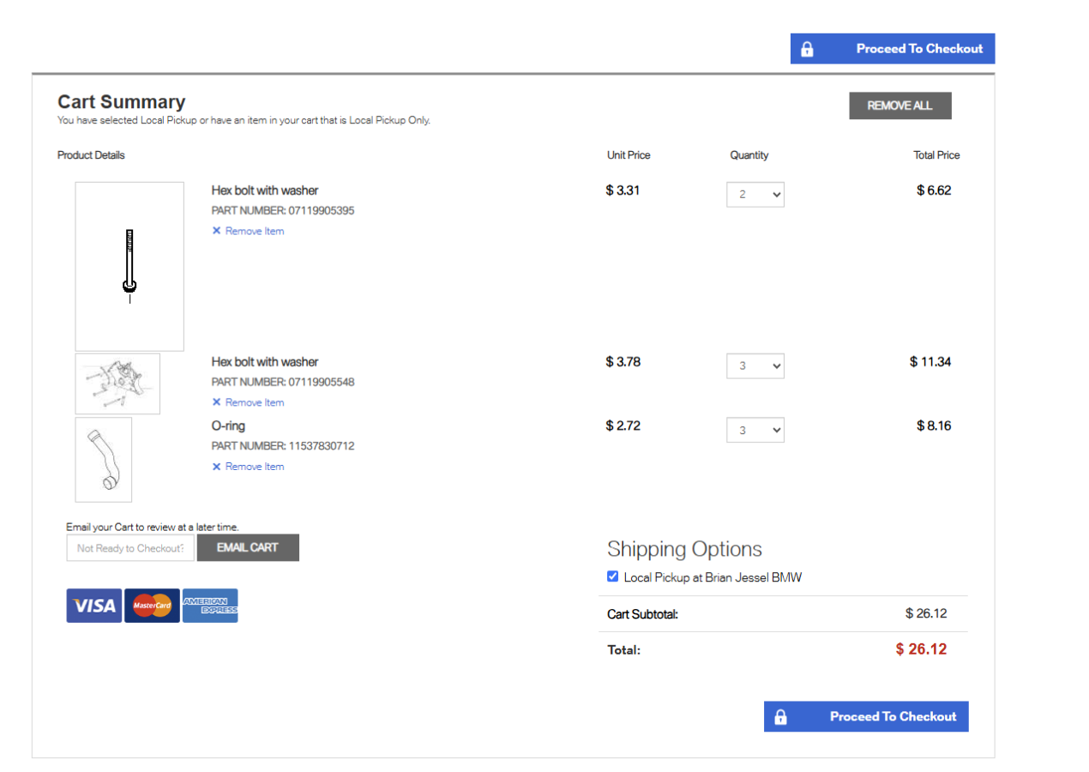1089x772 pixels.
Task: Open quantity dropdown for the $3.78 hex bolt
Action: (x=755, y=366)
